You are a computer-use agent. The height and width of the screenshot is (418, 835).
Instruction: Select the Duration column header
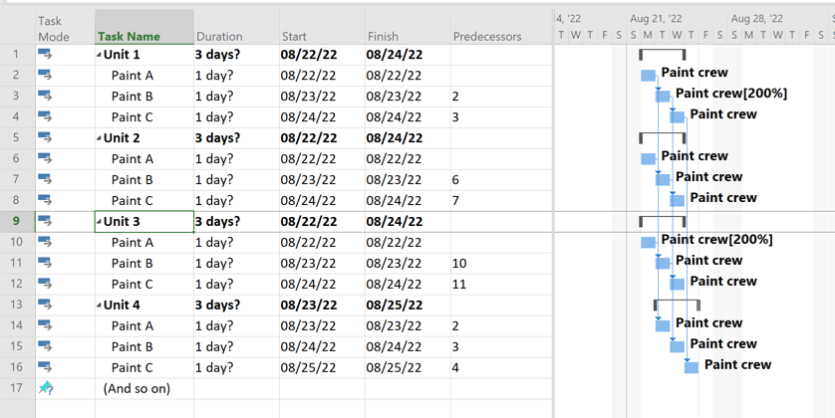click(x=219, y=37)
